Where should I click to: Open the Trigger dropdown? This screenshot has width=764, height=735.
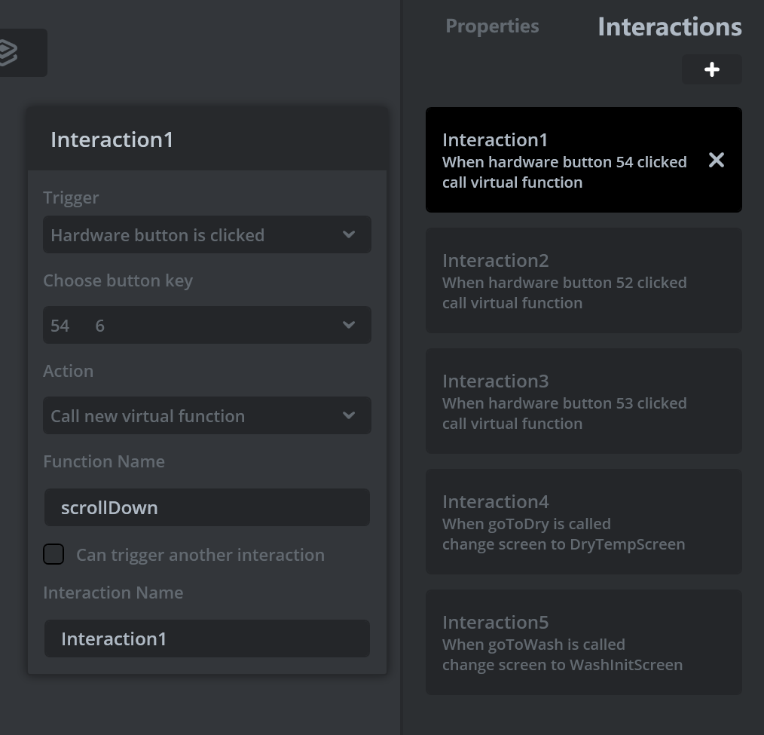tap(206, 235)
